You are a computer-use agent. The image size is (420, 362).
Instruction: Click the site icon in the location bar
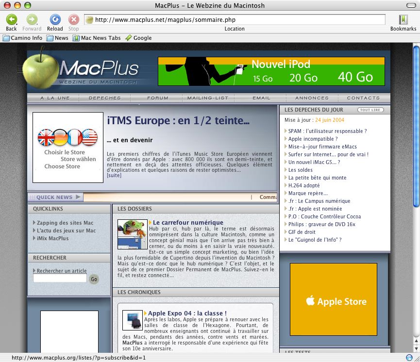pyautogui.click(x=89, y=19)
